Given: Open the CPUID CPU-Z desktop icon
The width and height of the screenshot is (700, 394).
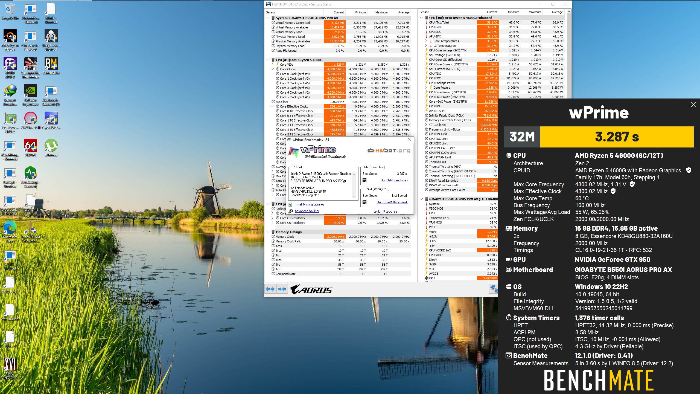Looking at the screenshot, I should click(10, 68).
